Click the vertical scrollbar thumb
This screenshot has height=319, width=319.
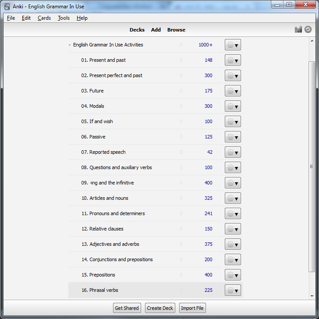[x=312, y=167]
